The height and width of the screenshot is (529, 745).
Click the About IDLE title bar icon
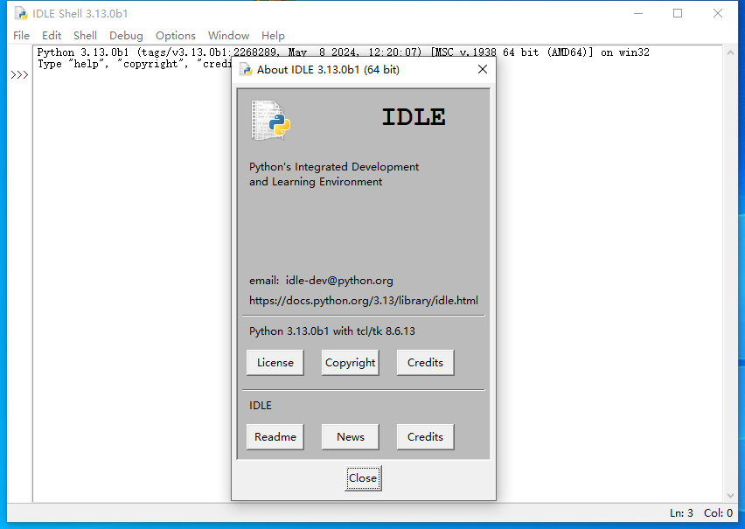point(246,69)
